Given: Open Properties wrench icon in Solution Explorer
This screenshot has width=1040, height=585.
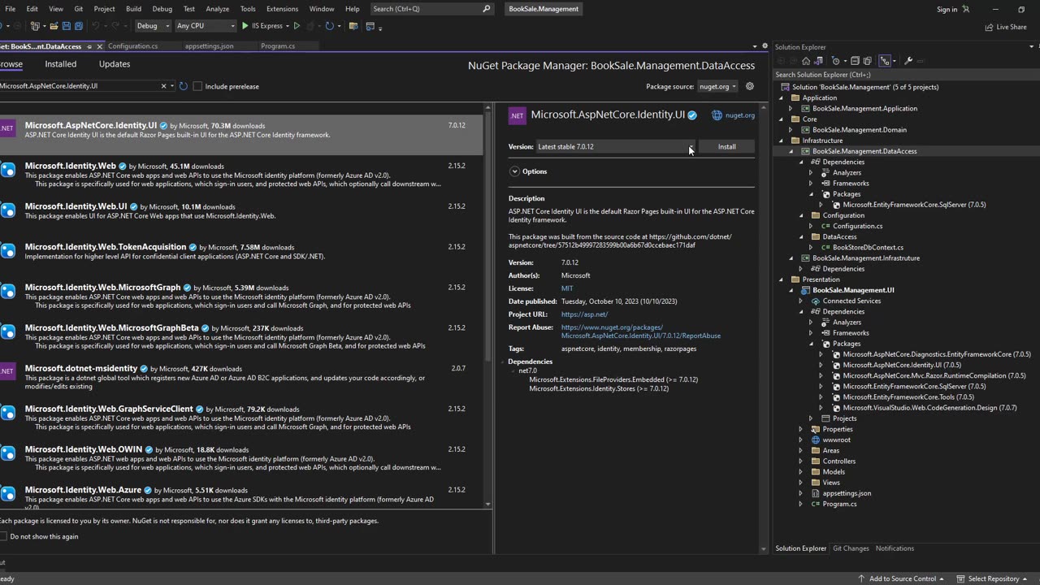Looking at the screenshot, I should [908, 61].
